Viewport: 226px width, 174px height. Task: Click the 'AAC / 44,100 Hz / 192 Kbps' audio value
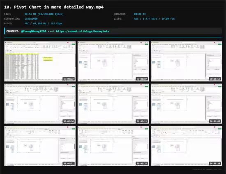tap(43, 23)
